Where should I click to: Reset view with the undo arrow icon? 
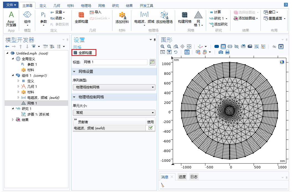click(176, 52)
